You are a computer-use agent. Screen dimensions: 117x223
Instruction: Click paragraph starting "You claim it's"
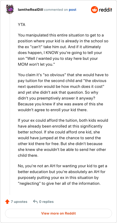click(x=63, y=92)
